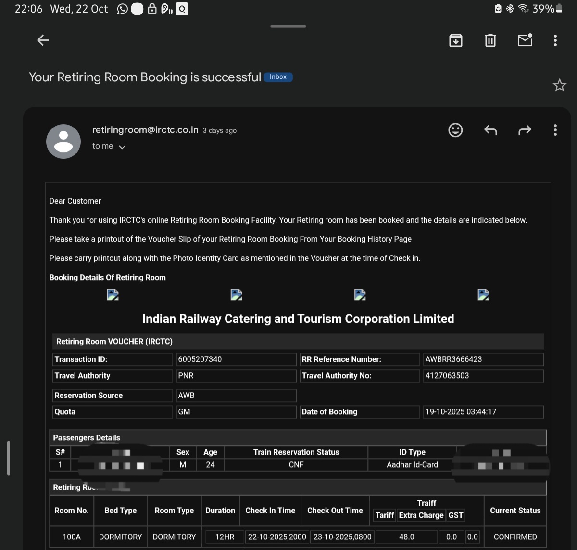Go back with the arrow icon
The height and width of the screenshot is (550, 577).
[43, 40]
